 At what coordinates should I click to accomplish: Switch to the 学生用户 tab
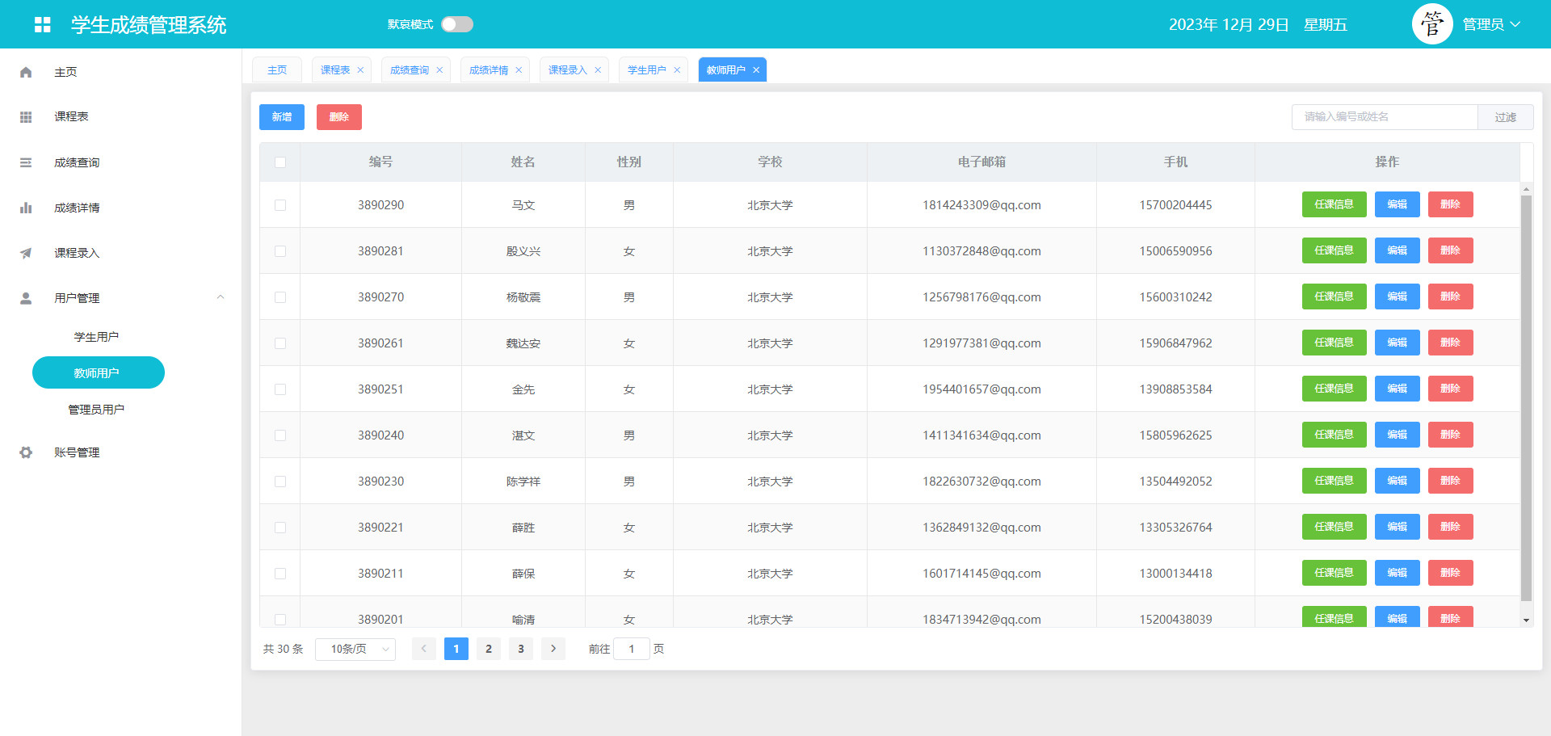point(647,70)
